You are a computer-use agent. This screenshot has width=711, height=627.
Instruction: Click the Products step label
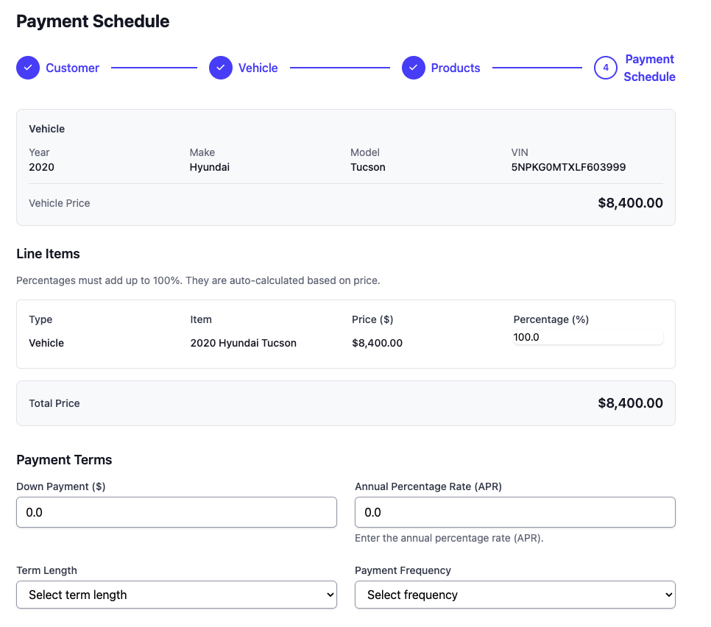(x=456, y=68)
